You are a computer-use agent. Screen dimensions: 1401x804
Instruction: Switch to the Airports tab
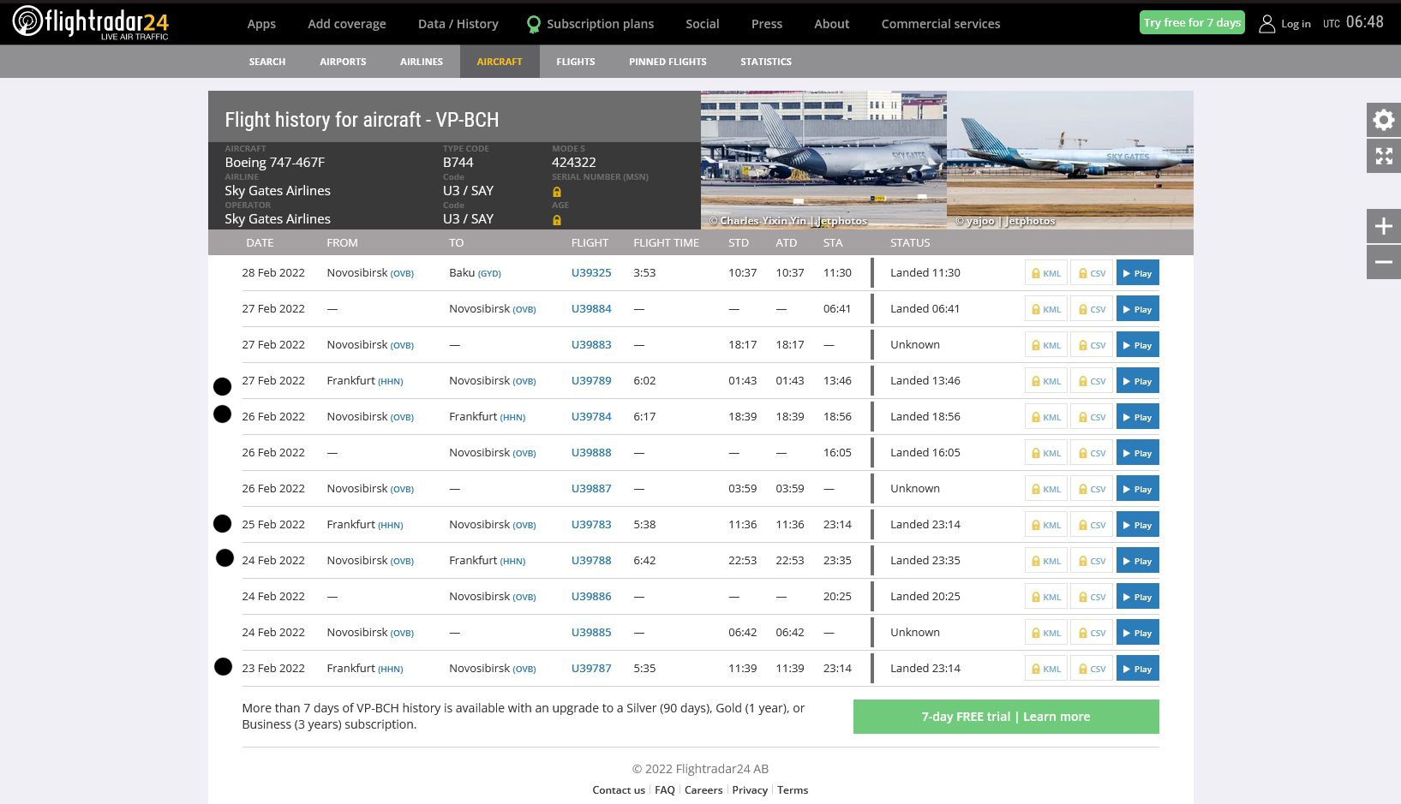click(x=343, y=62)
